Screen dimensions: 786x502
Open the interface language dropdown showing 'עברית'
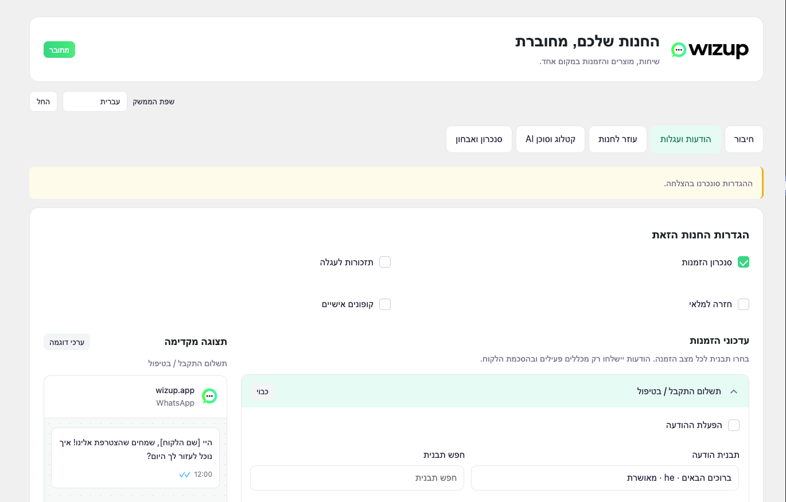pyautogui.click(x=95, y=101)
